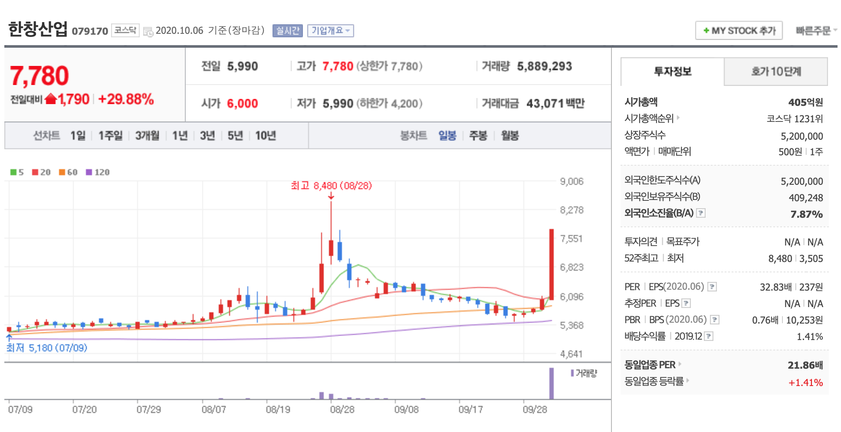Click the help icon beside PBR BPS(2020.06)
Screen dimensions: 841x432
(x=715, y=320)
